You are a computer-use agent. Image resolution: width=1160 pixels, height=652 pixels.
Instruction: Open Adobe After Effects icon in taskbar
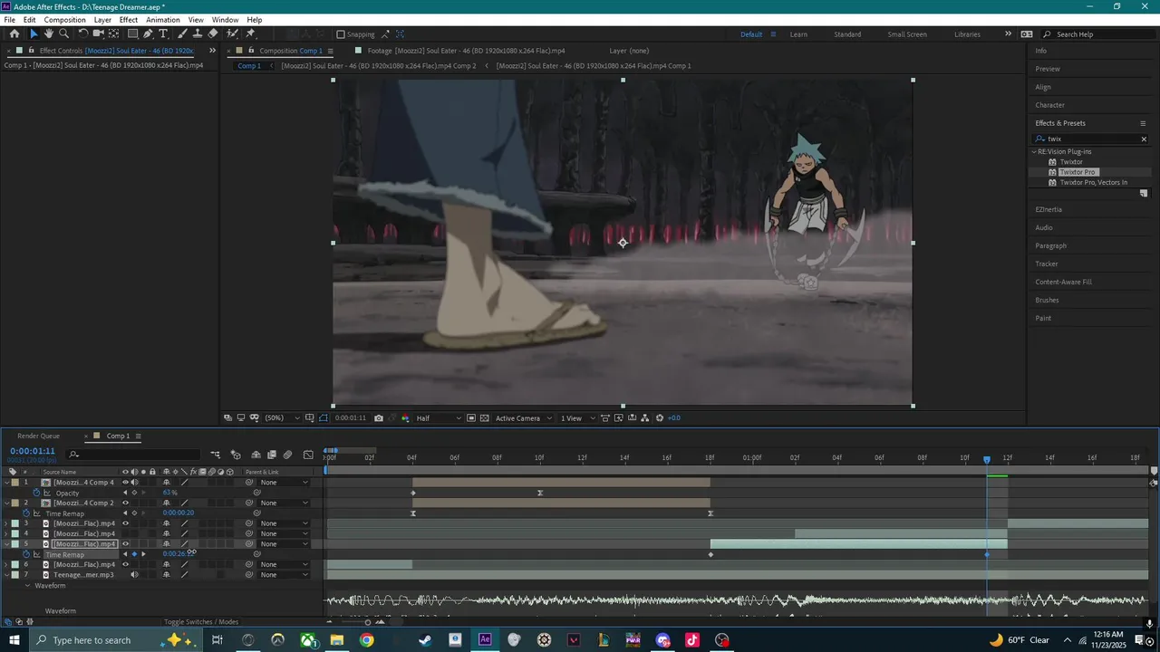(x=485, y=640)
